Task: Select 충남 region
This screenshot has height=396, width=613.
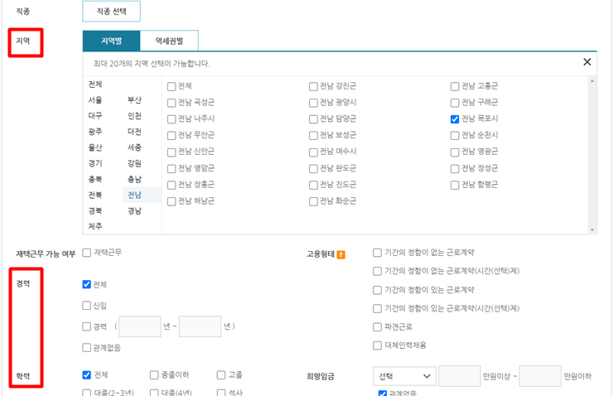Action: (x=134, y=179)
